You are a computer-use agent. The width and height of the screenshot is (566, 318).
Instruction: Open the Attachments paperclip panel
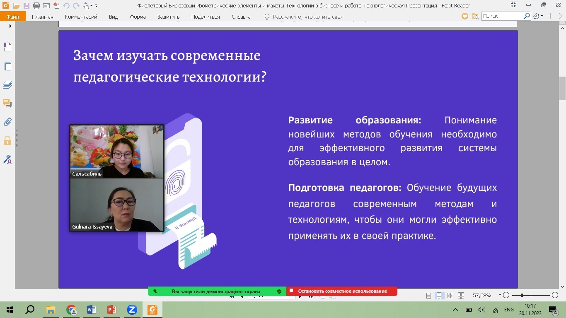pos(7,122)
